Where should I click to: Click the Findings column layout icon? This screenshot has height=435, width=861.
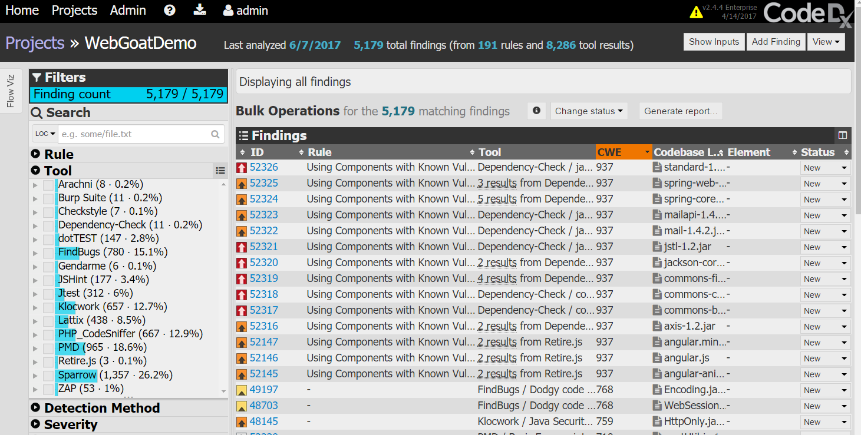(843, 135)
